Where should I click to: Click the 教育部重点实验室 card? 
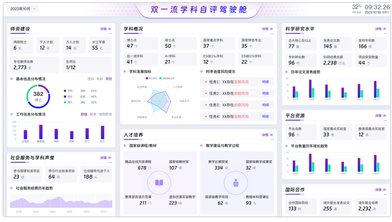[371, 132]
